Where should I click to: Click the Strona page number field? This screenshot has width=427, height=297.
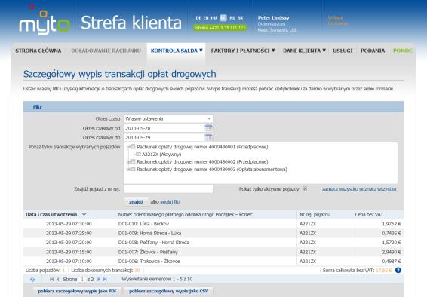click(82, 280)
